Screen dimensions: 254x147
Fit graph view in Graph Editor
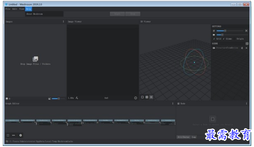click(8, 135)
